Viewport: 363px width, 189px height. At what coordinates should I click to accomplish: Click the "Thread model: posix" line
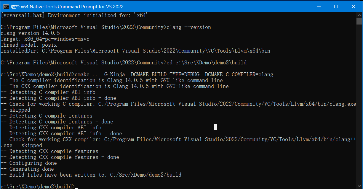29,45
